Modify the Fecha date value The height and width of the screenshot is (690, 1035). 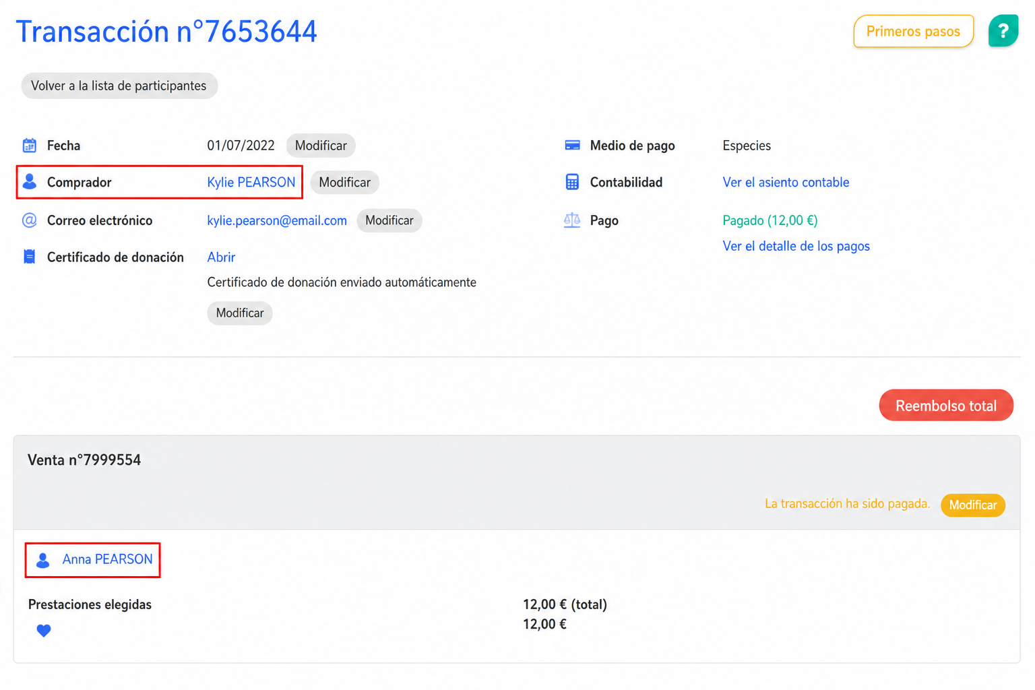(x=321, y=146)
